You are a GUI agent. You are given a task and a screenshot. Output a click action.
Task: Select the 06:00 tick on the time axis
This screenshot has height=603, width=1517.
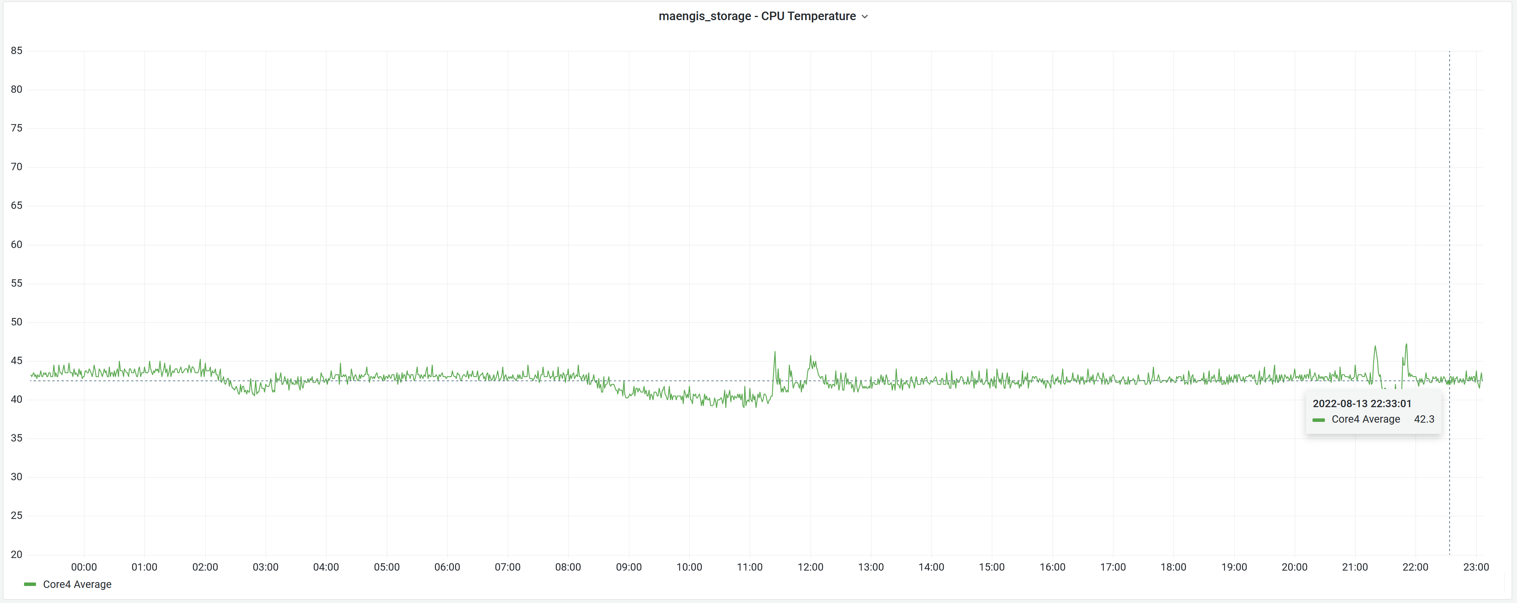click(447, 567)
